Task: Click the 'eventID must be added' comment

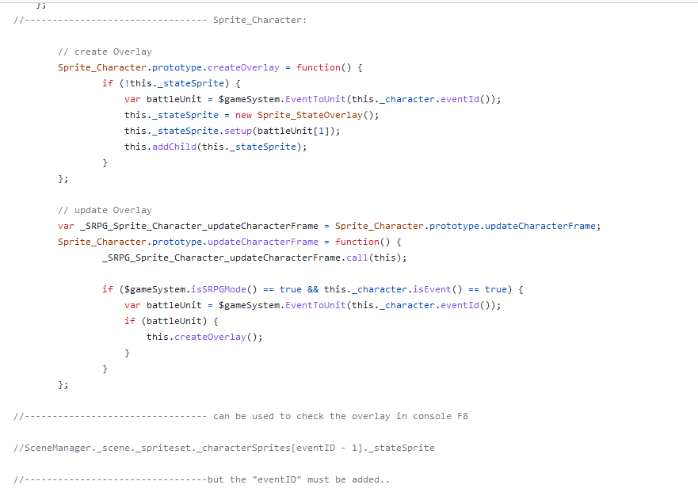Action: point(202,479)
